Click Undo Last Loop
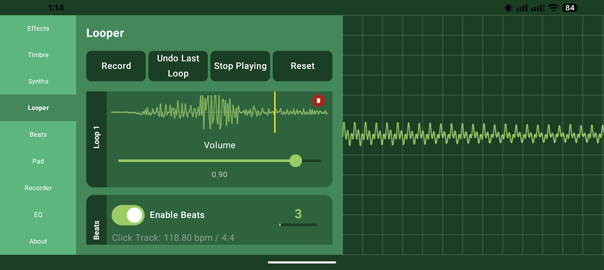This screenshot has height=270, width=604. tap(178, 66)
